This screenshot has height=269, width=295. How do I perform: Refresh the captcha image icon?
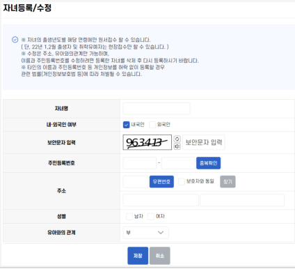click(x=177, y=139)
